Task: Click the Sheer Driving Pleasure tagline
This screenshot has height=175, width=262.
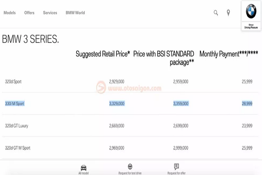Action: [x=251, y=26]
